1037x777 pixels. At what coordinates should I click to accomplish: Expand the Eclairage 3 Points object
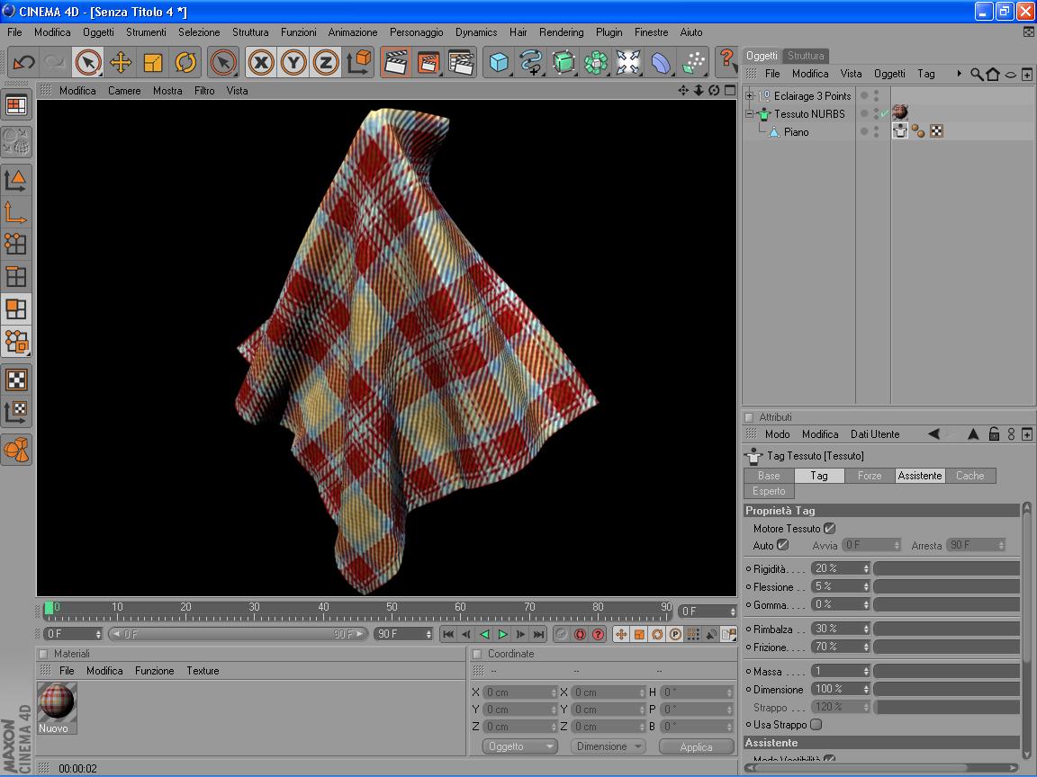pyautogui.click(x=750, y=96)
